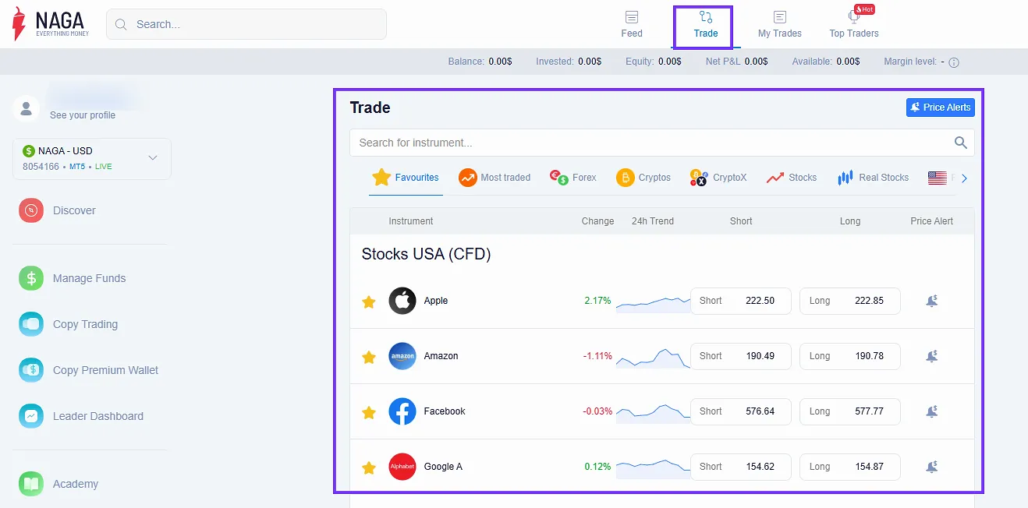Set price alert bell for Facebook
This screenshot has height=508, width=1028.
(931, 411)
